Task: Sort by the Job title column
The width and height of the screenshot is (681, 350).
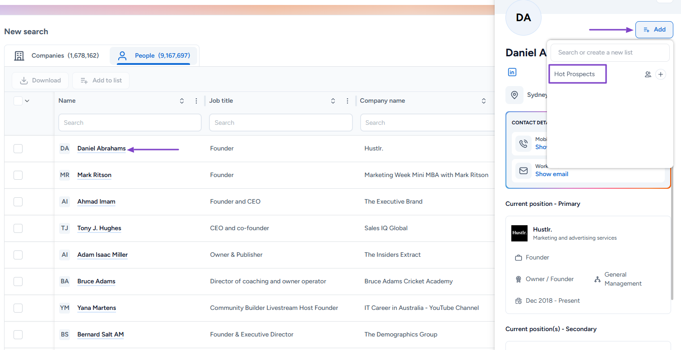Action: [333, 101]
